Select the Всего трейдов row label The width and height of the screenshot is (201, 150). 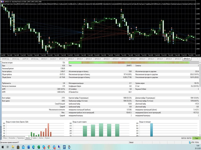(x=6, y=98)
